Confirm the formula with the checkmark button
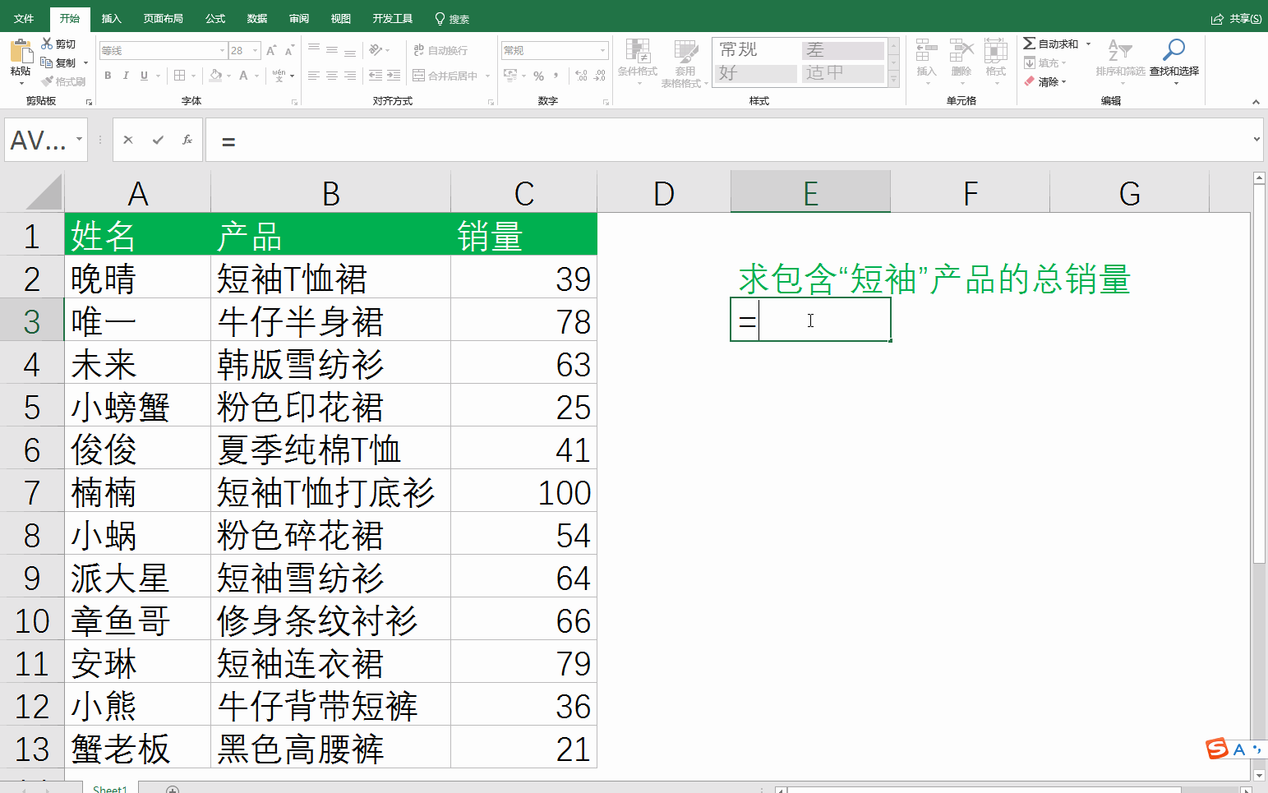Screen dimensions: 1268x793 pos(158,140)
